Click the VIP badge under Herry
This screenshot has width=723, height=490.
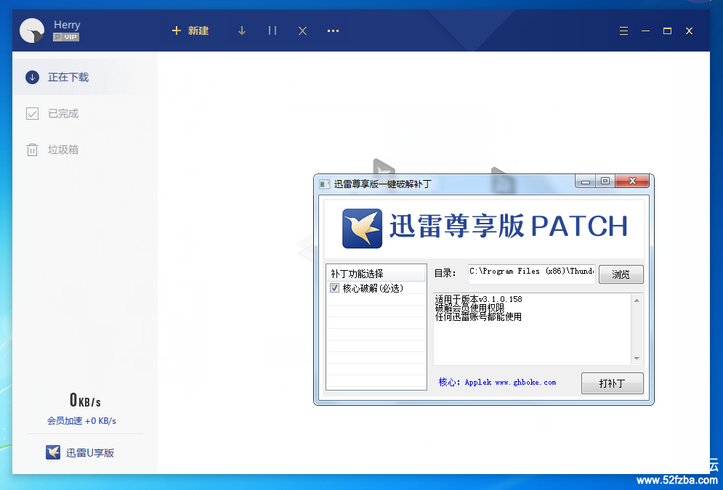[x=66, y=37]
